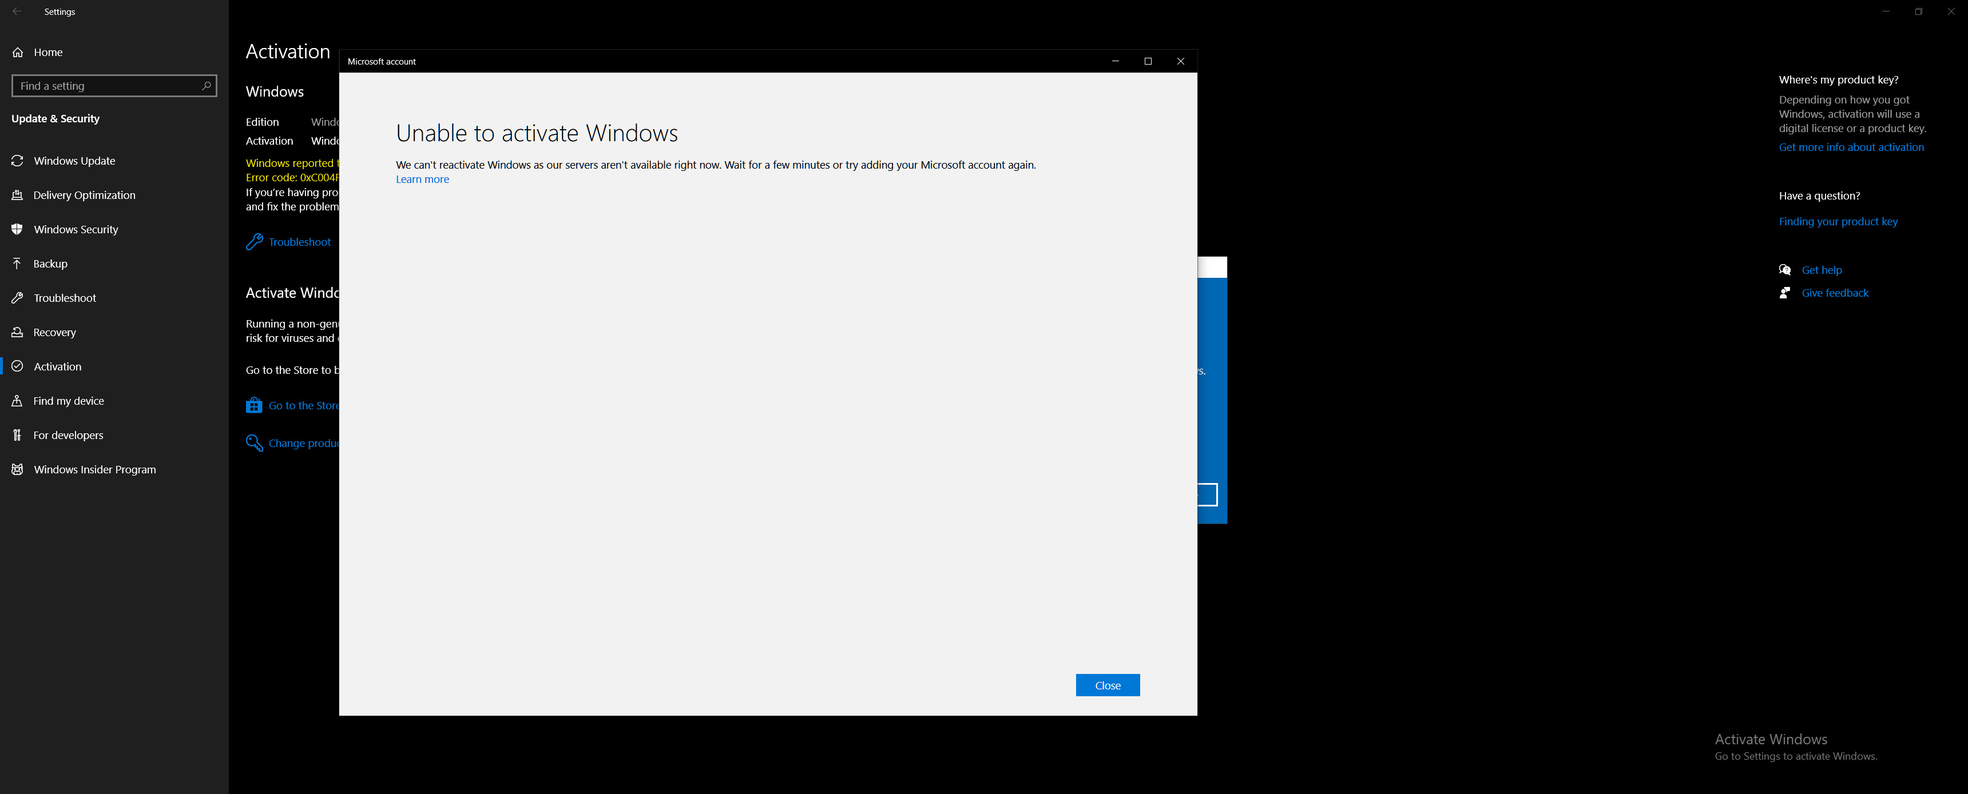
Task: Click Get more info about activation
Action: pos(1850,147)
